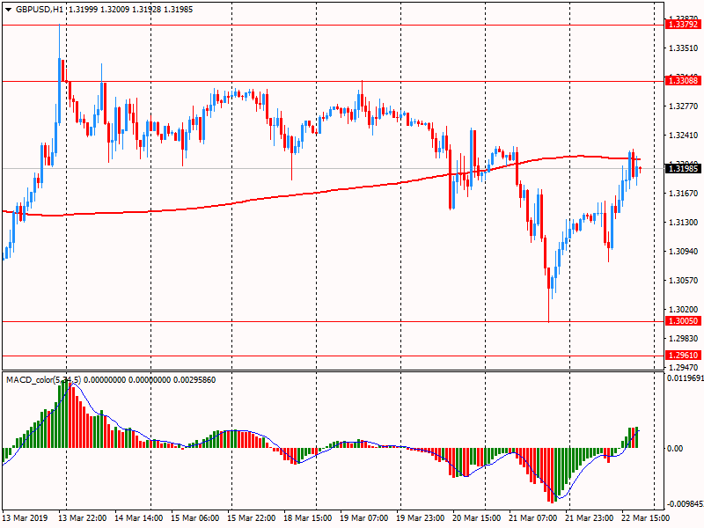Select the 1.33088 resistance level label
The image size is (704, 528).
tap(684, 81)
